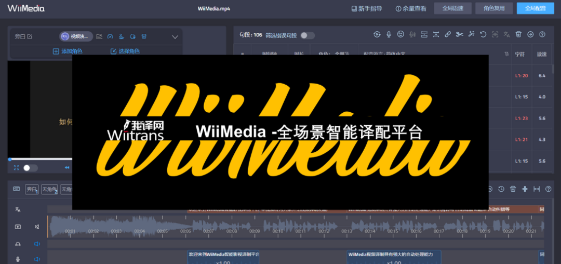
Task: Toggle the 筛选错误句段 filter switch
Action: (307, 35)
